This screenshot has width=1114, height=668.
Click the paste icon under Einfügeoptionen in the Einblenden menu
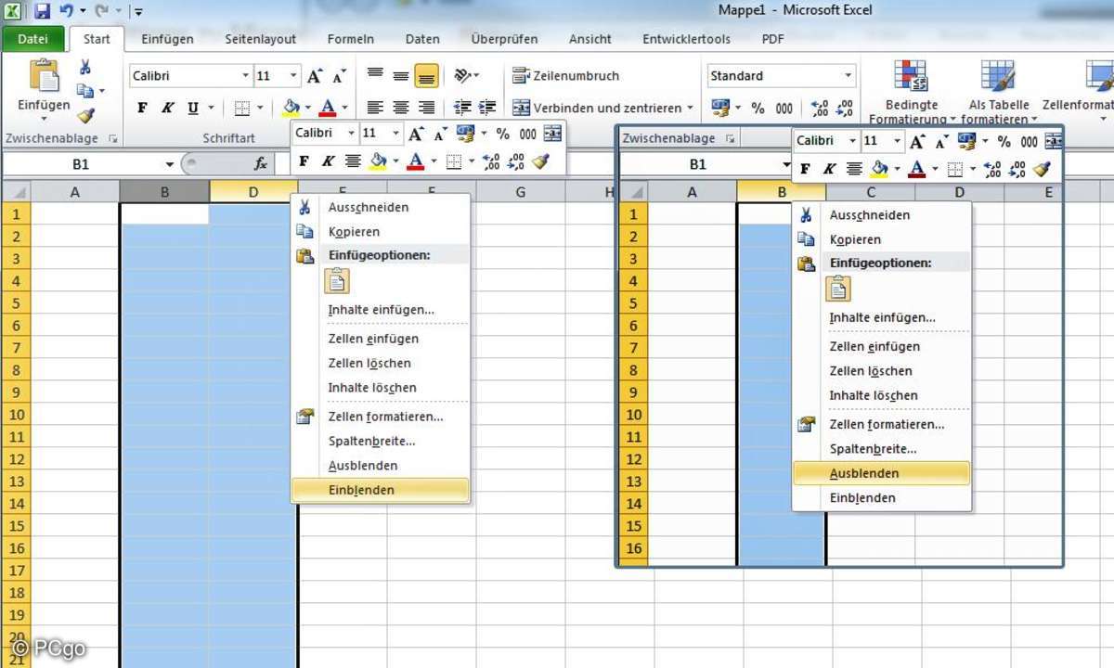[x=337, y=280]
